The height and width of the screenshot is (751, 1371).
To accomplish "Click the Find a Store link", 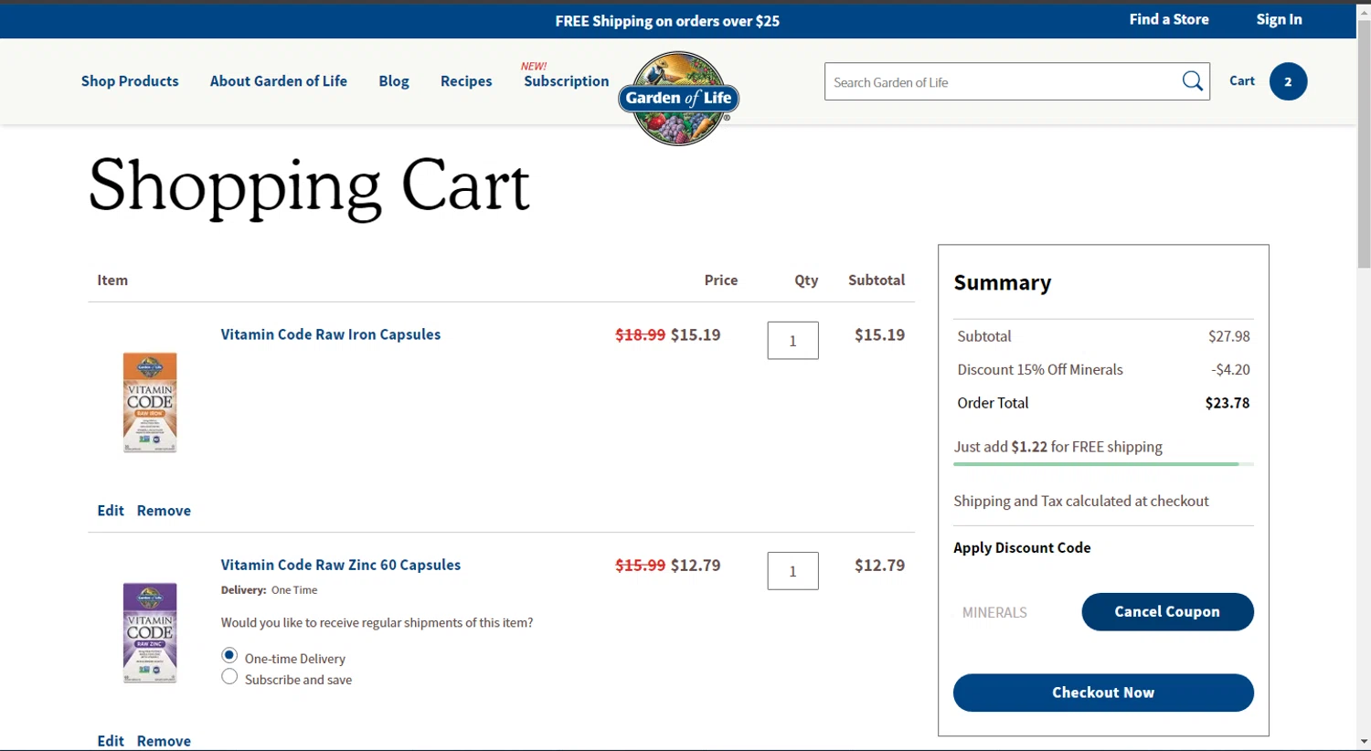I will pos(1168,19).
